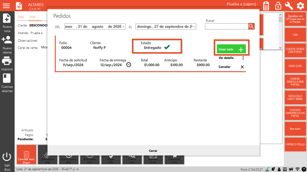Click the Descuento (F5) button

tap(47, 160)
